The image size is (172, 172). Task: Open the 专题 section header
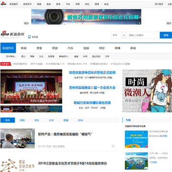pyautogui.click(x=128, y=120)
